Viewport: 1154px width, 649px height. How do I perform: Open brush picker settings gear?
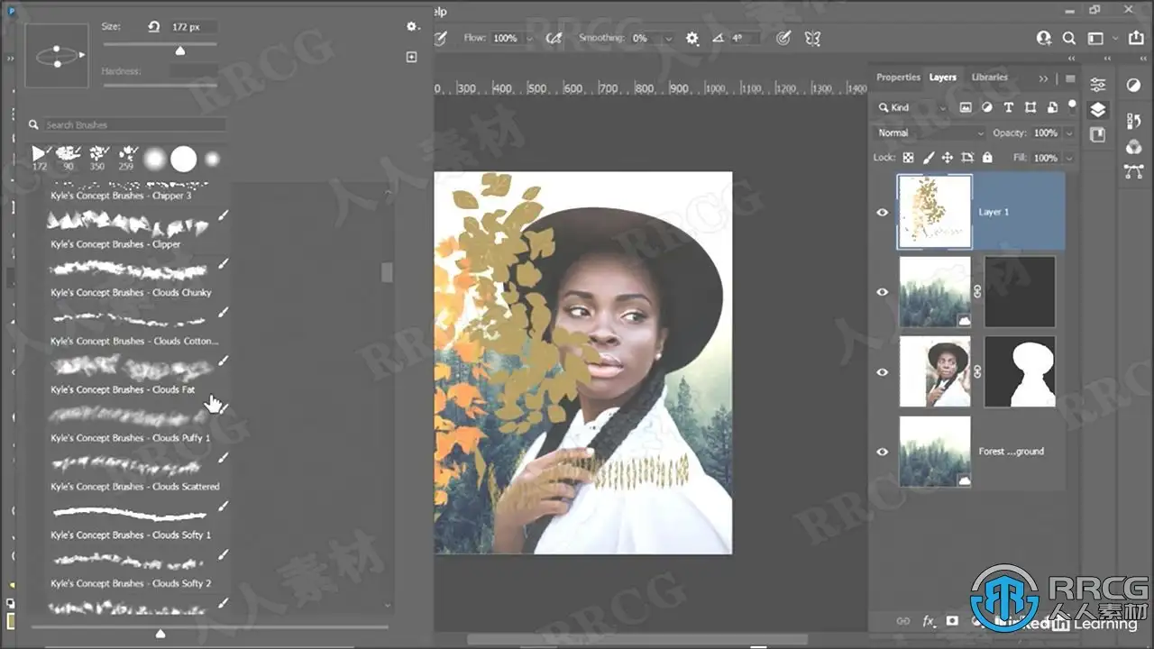[411, 27]
